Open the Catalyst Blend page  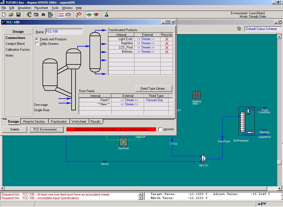pyautogui.click(x=15, y=44)
